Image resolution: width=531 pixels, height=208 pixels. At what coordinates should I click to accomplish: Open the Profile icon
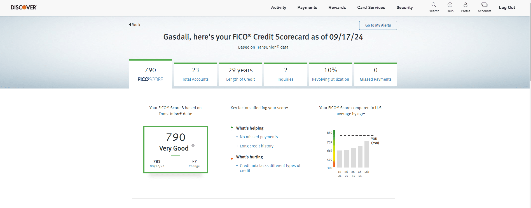pyautogui.click(x=465, y=5)
